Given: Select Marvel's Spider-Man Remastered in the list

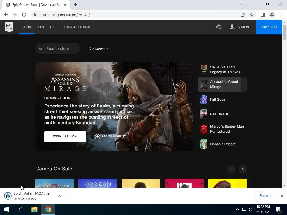Looking at the screenshot, I should (x=222, y=129).
